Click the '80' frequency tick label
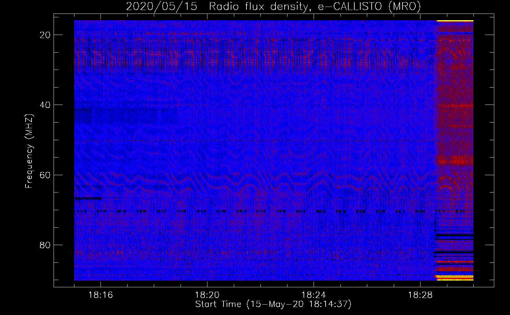This screenshot has height=315, width=510. 45,245
